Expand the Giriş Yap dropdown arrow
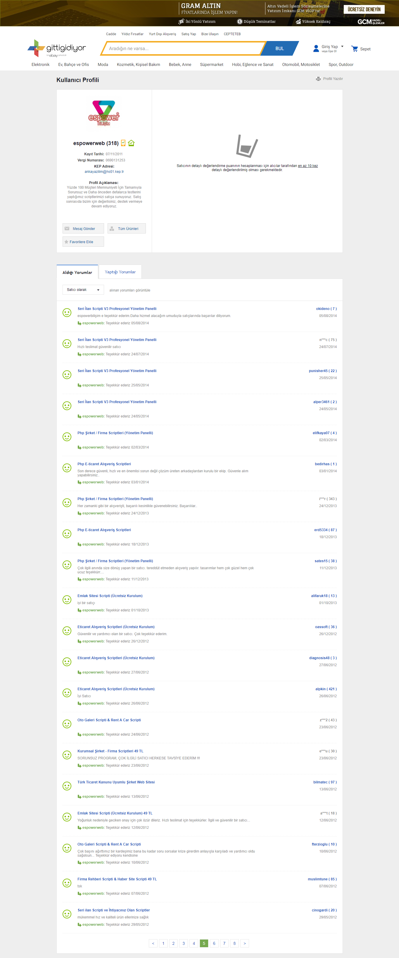This screenshot has width=399, height=958. pyautogui.click(x=342, y=47)
